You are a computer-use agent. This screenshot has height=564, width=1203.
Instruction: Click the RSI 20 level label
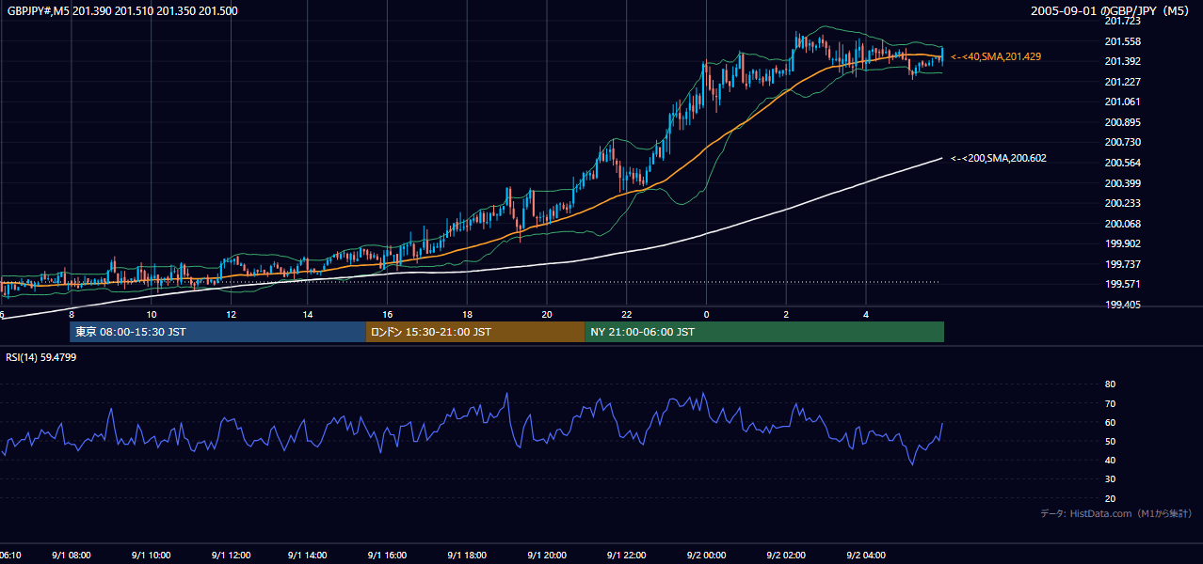(x=1110, y=498)
